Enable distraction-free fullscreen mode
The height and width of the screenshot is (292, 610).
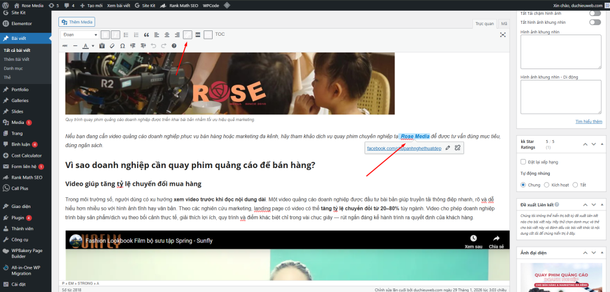[x=503, y=35]
